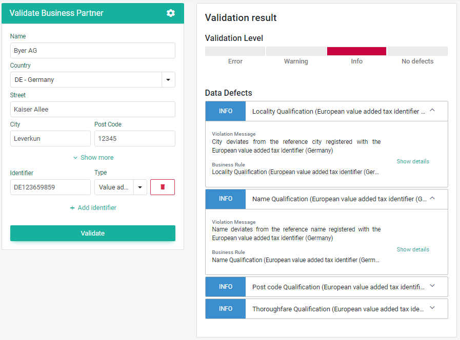Open the Country dropdown
Image resolution: width=460 pixels, height=340 pixels.
pos(168,79)
